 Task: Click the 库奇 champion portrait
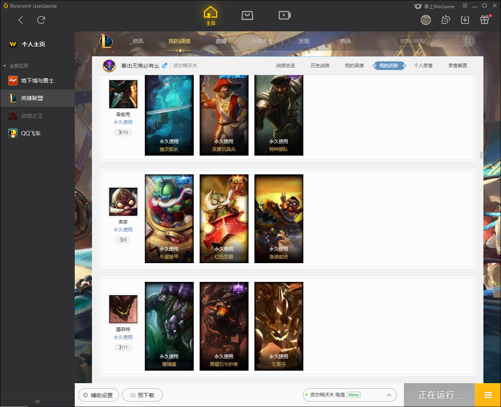(123, 202)
